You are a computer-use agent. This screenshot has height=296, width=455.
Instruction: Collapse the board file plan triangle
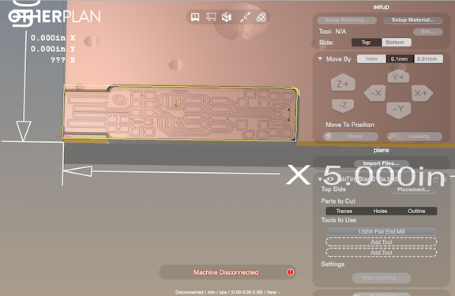[320, 179]
